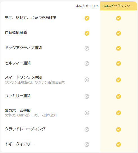Click the gray X icon for スマートワンワン通知
Viewport: 138px width, 153px height.
[x=87, y=80]
